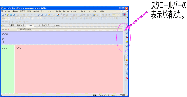This screenshot has width=187, height=97.
Task: Click the red Stop icon in preview bar
Action: coord(8,29)
